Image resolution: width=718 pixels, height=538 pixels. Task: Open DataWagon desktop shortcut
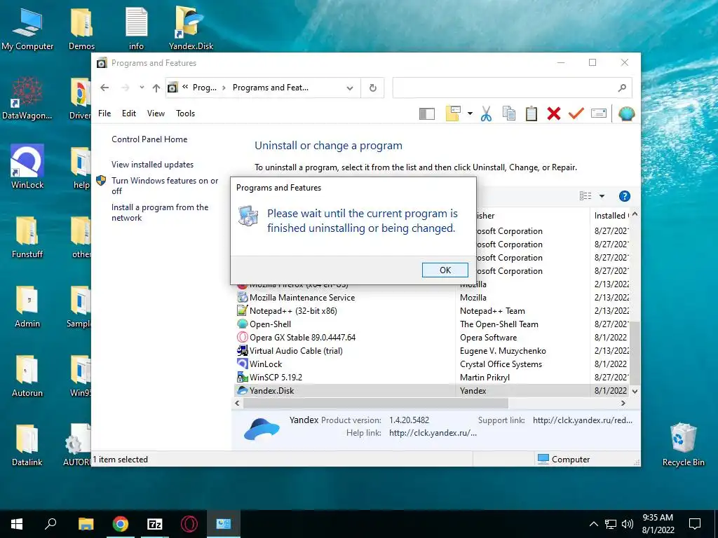pyautogui.click(x=27, y=98)
